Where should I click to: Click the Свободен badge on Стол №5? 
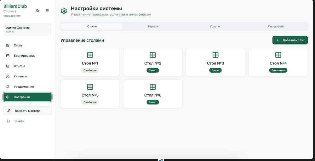click(x=90, y=102)
